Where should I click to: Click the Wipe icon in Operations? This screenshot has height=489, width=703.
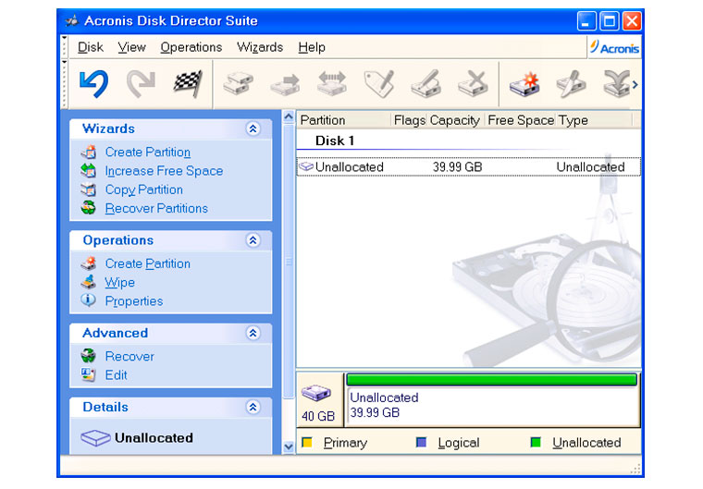tap(88, 282)
